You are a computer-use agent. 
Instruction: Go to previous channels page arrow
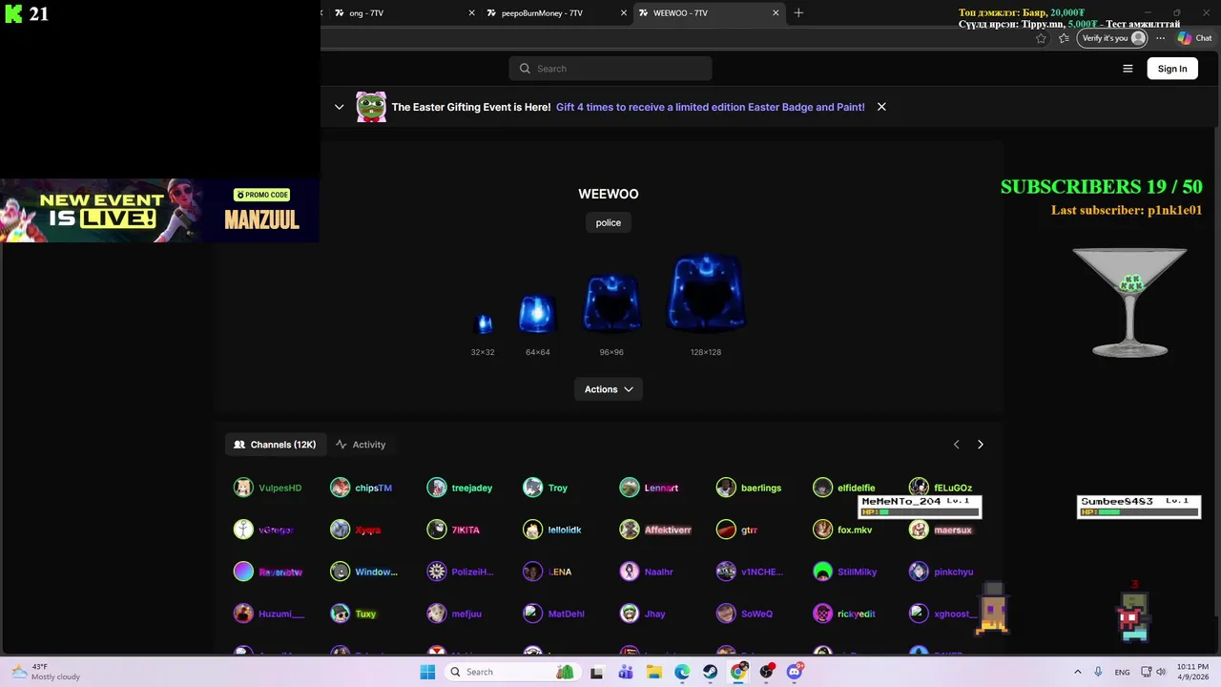(x=957, y=445)
